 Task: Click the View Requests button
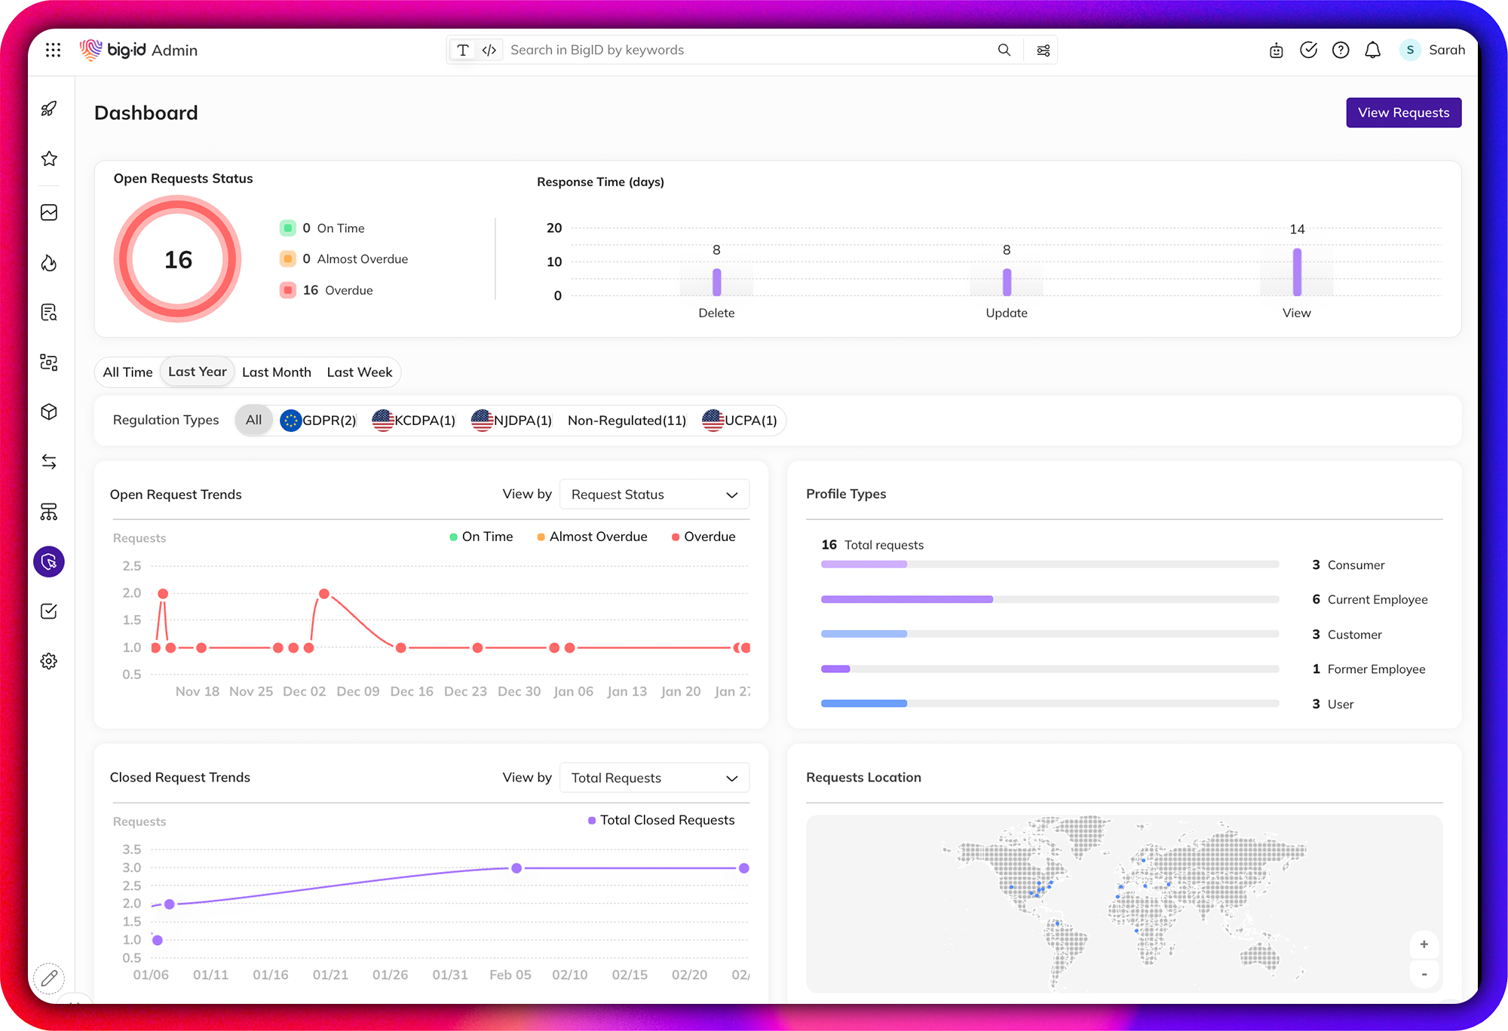click(x=1403, y=112)
